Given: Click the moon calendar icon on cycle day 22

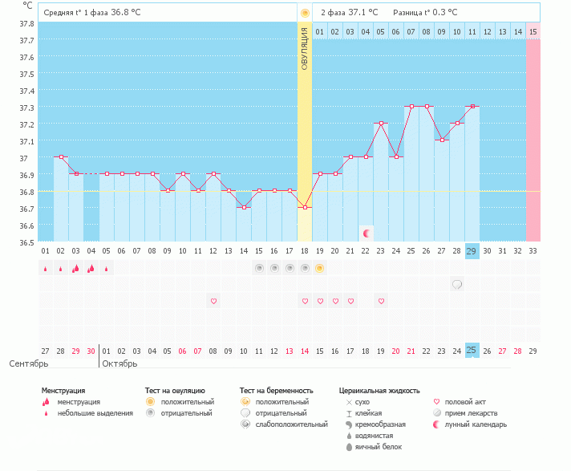Looking at the screenshot, I should [366, 233].
